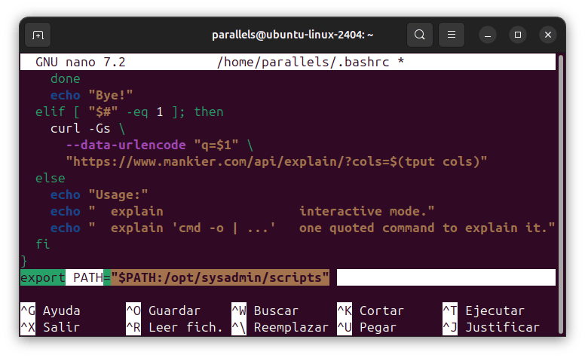The width and height of the screenshot is (585, 358).
Task: Click the ^O Guardar shortcut
Action: 163,311
